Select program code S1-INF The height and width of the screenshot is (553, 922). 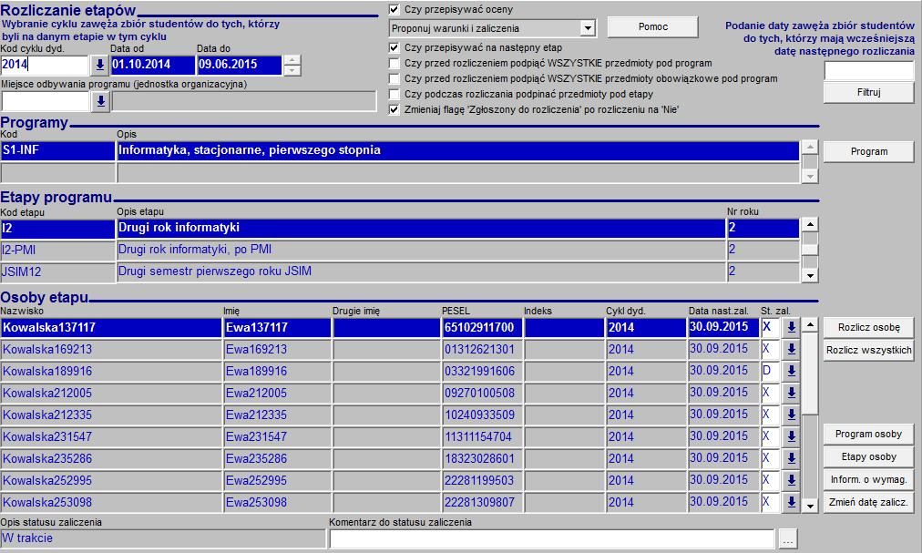point(57,150)
